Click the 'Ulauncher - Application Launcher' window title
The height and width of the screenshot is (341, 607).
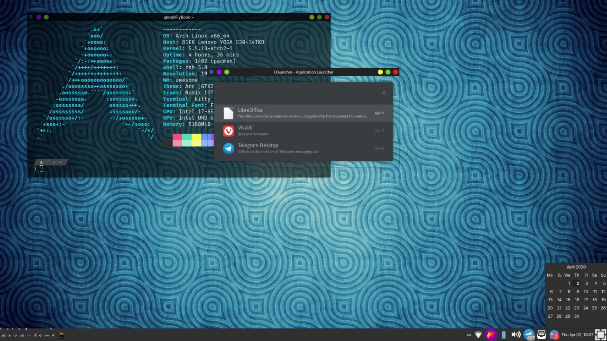pos(303,72)
